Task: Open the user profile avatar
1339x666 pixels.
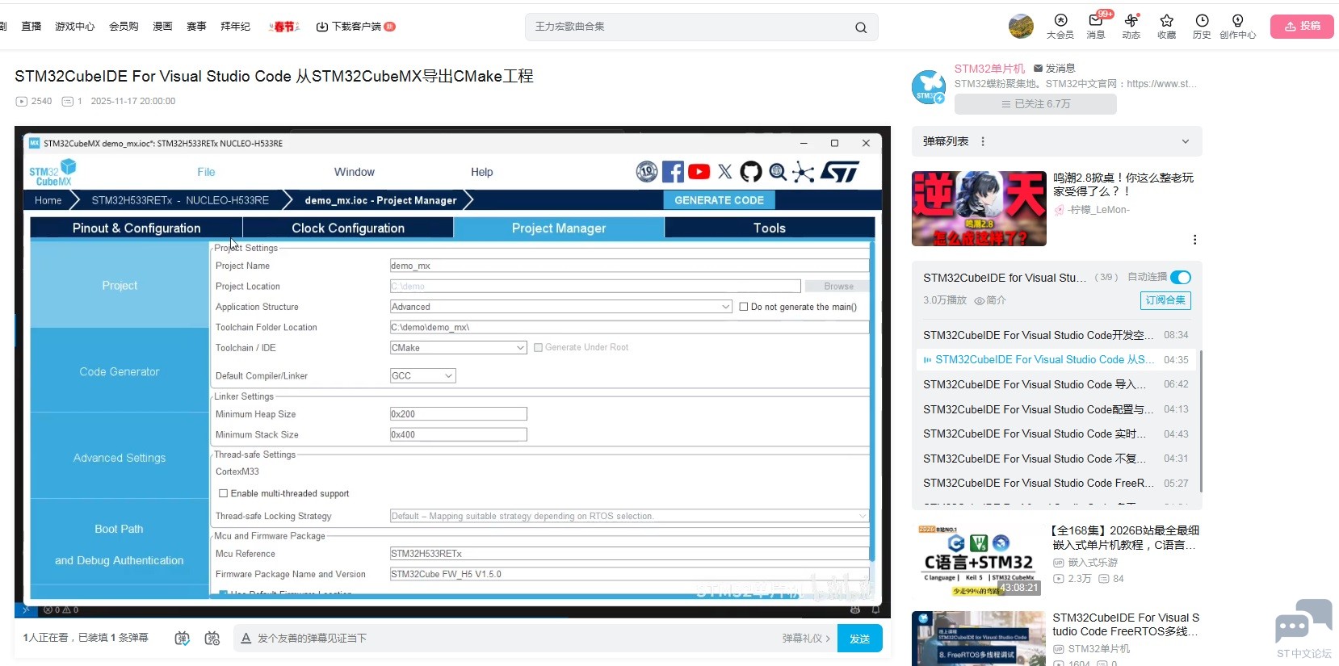Action: pos(1021,26)
